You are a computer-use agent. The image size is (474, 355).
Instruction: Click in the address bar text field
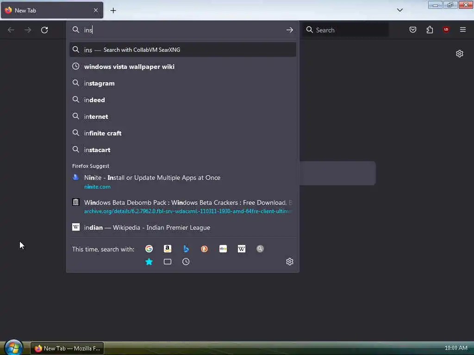183,30
